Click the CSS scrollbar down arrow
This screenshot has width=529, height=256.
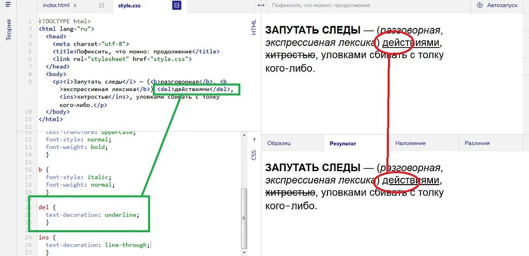245,252
